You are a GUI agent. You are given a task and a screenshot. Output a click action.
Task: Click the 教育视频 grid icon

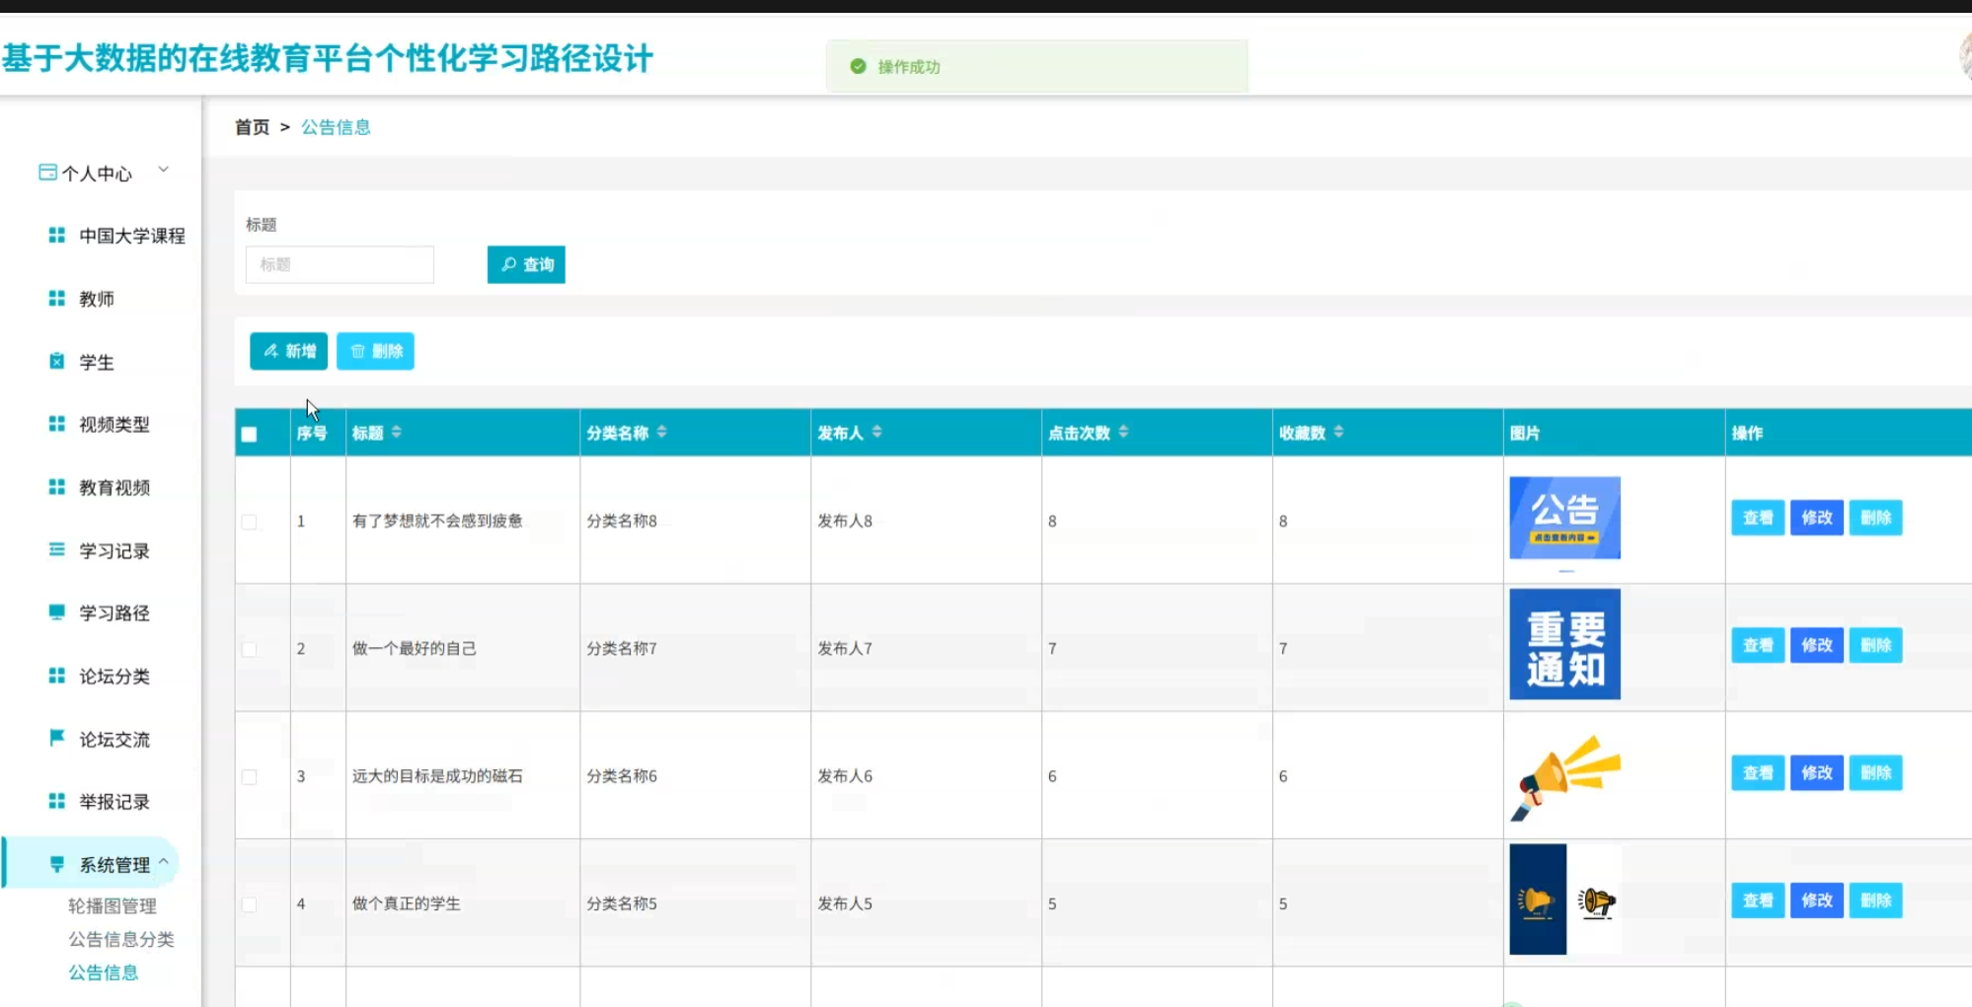(x=57, y=487)
